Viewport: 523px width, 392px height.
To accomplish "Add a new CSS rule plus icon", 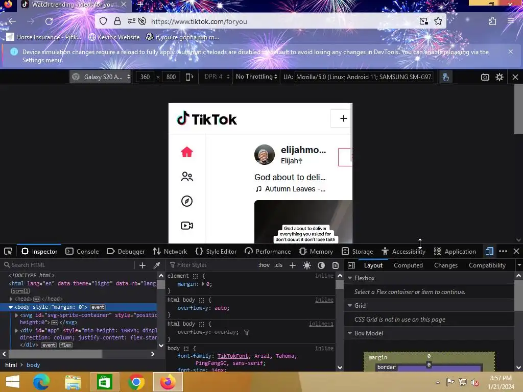I will 293,265.
